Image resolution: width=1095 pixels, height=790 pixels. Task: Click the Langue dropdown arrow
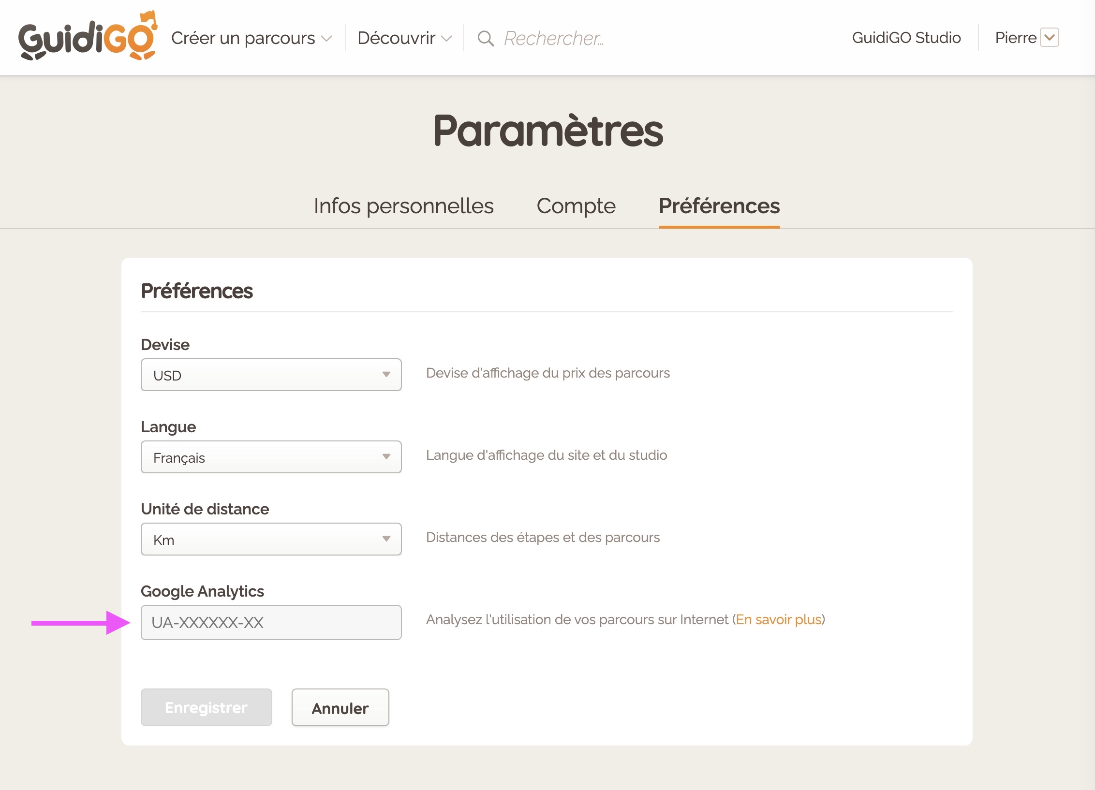click(x=386, y=457)
